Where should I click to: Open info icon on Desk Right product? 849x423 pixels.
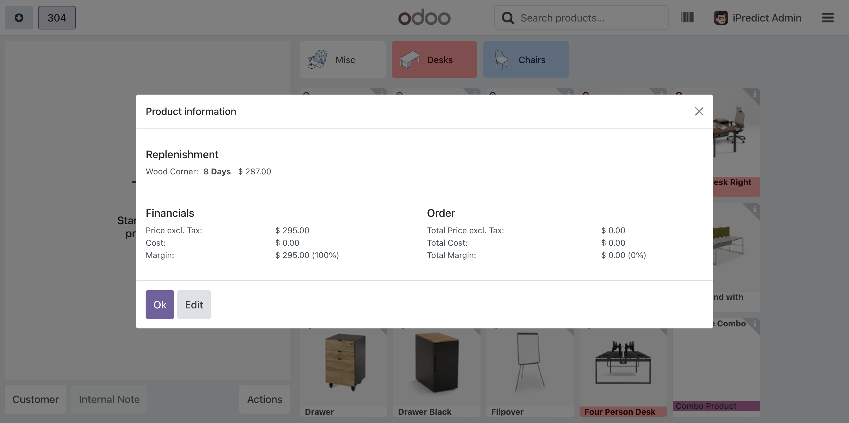pos(754,95)
